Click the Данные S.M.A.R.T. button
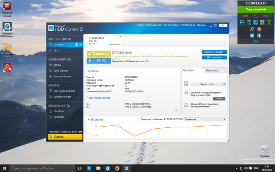The height and width of the screenshot is (172, 275). click(214, 52)
